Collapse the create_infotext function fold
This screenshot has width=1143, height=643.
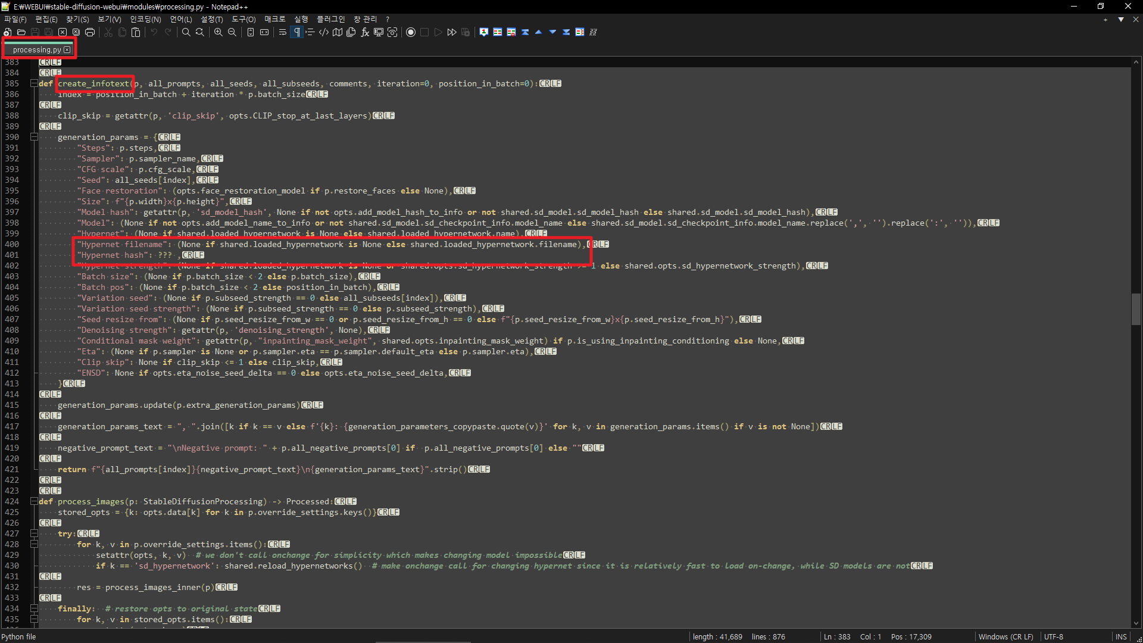coord(34,83)
